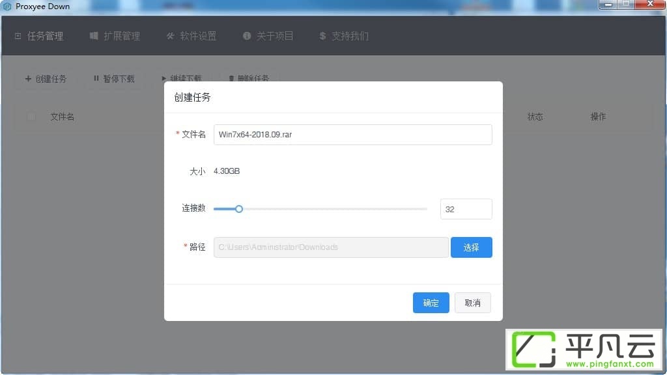Click the 文件名 column header
The width and height of the screenshot is (667, 375).
(62, 117)
